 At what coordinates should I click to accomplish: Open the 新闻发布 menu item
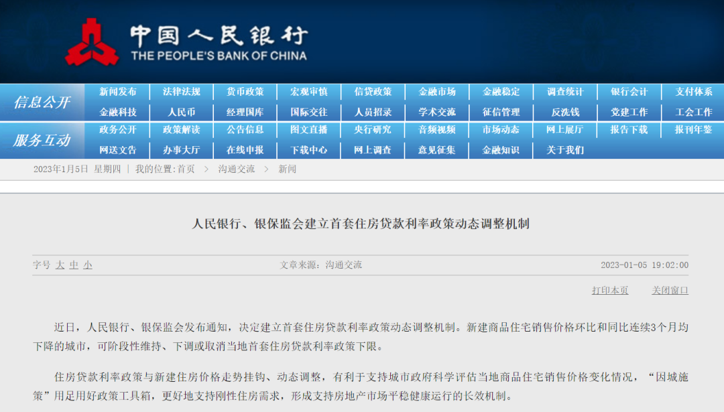[x=118, y=92]
